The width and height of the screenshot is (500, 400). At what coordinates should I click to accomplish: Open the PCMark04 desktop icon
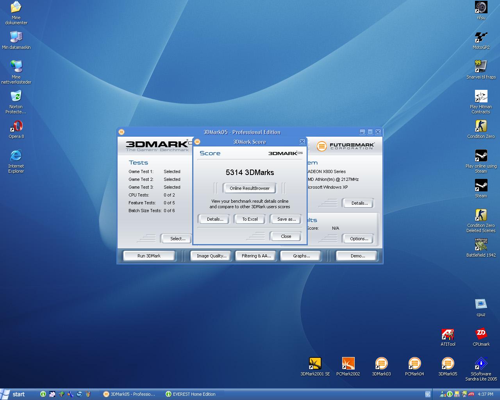coord(414,364)
